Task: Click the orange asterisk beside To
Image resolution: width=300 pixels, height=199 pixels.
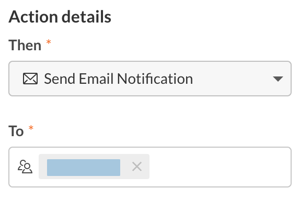Action: point(31,128)
